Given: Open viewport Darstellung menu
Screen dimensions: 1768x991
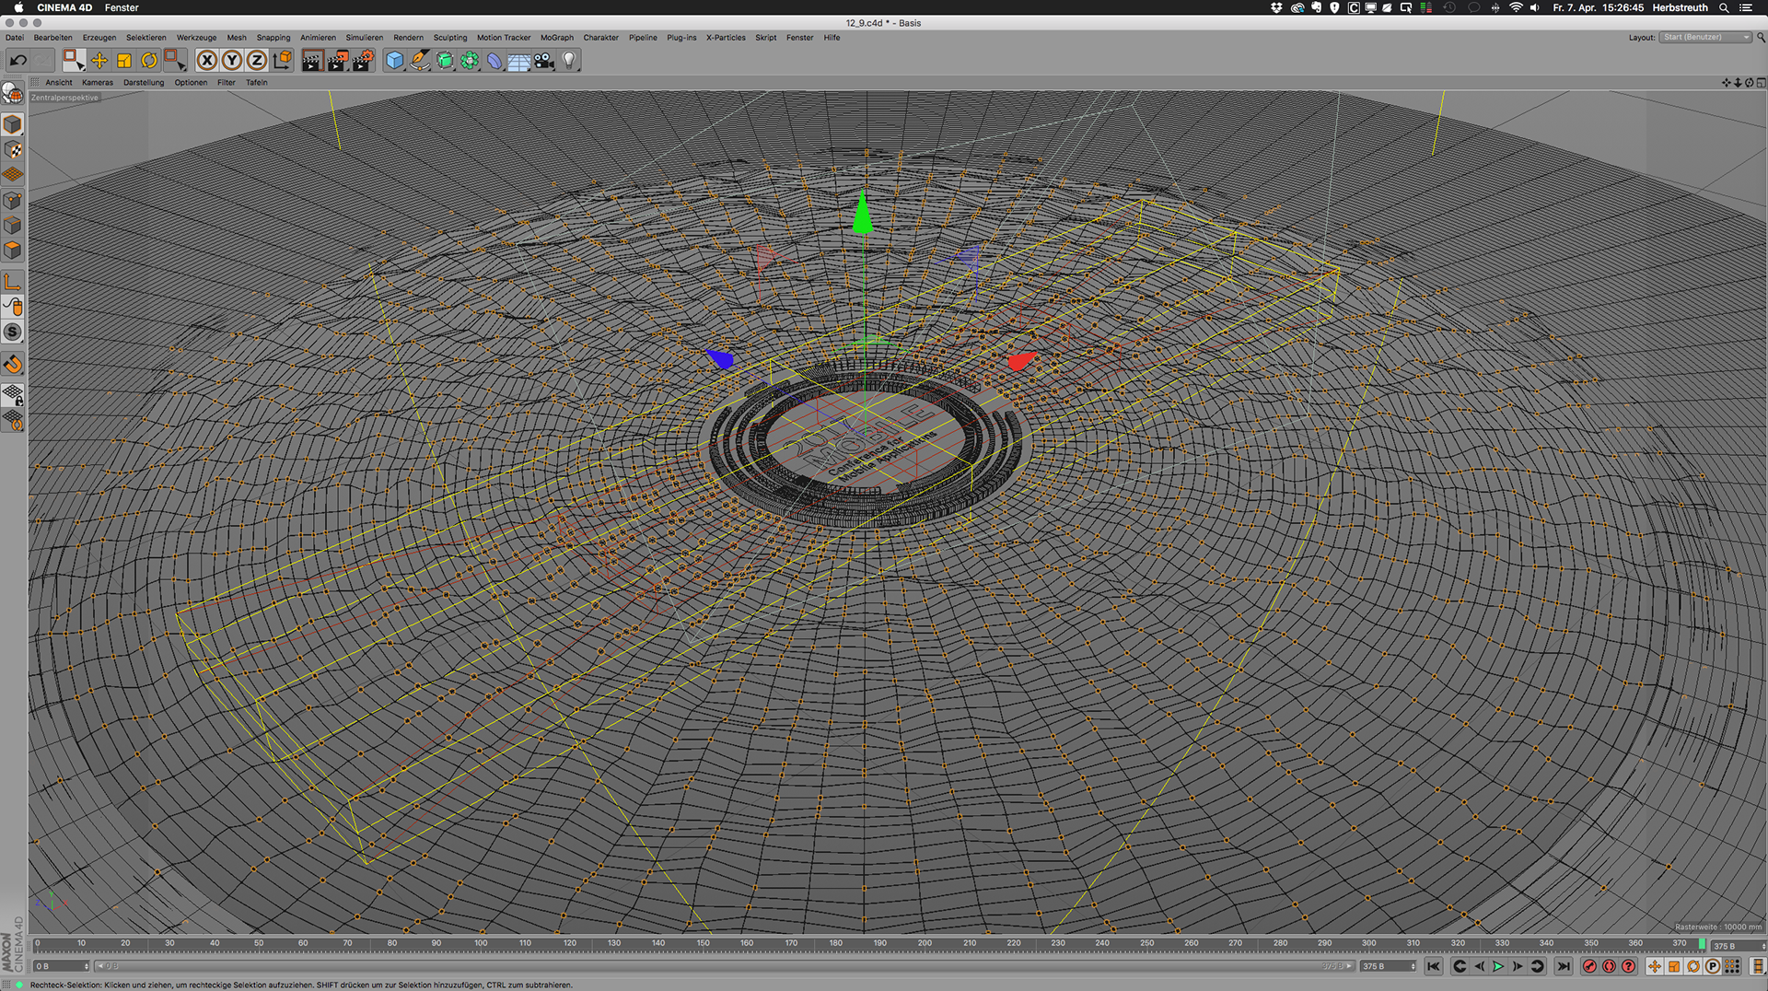Looking at the screenshot, I should (144, 83).
